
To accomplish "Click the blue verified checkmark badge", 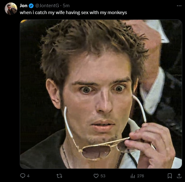I will pos(31,6).
